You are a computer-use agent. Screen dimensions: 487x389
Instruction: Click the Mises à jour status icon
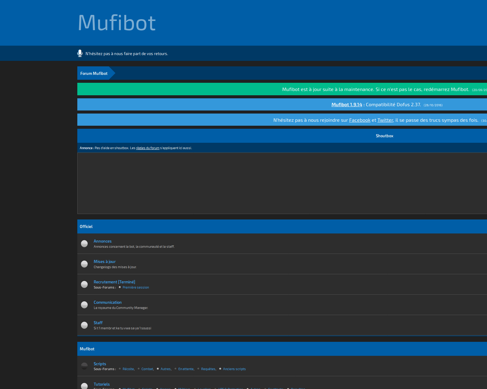tap(84, 264)
